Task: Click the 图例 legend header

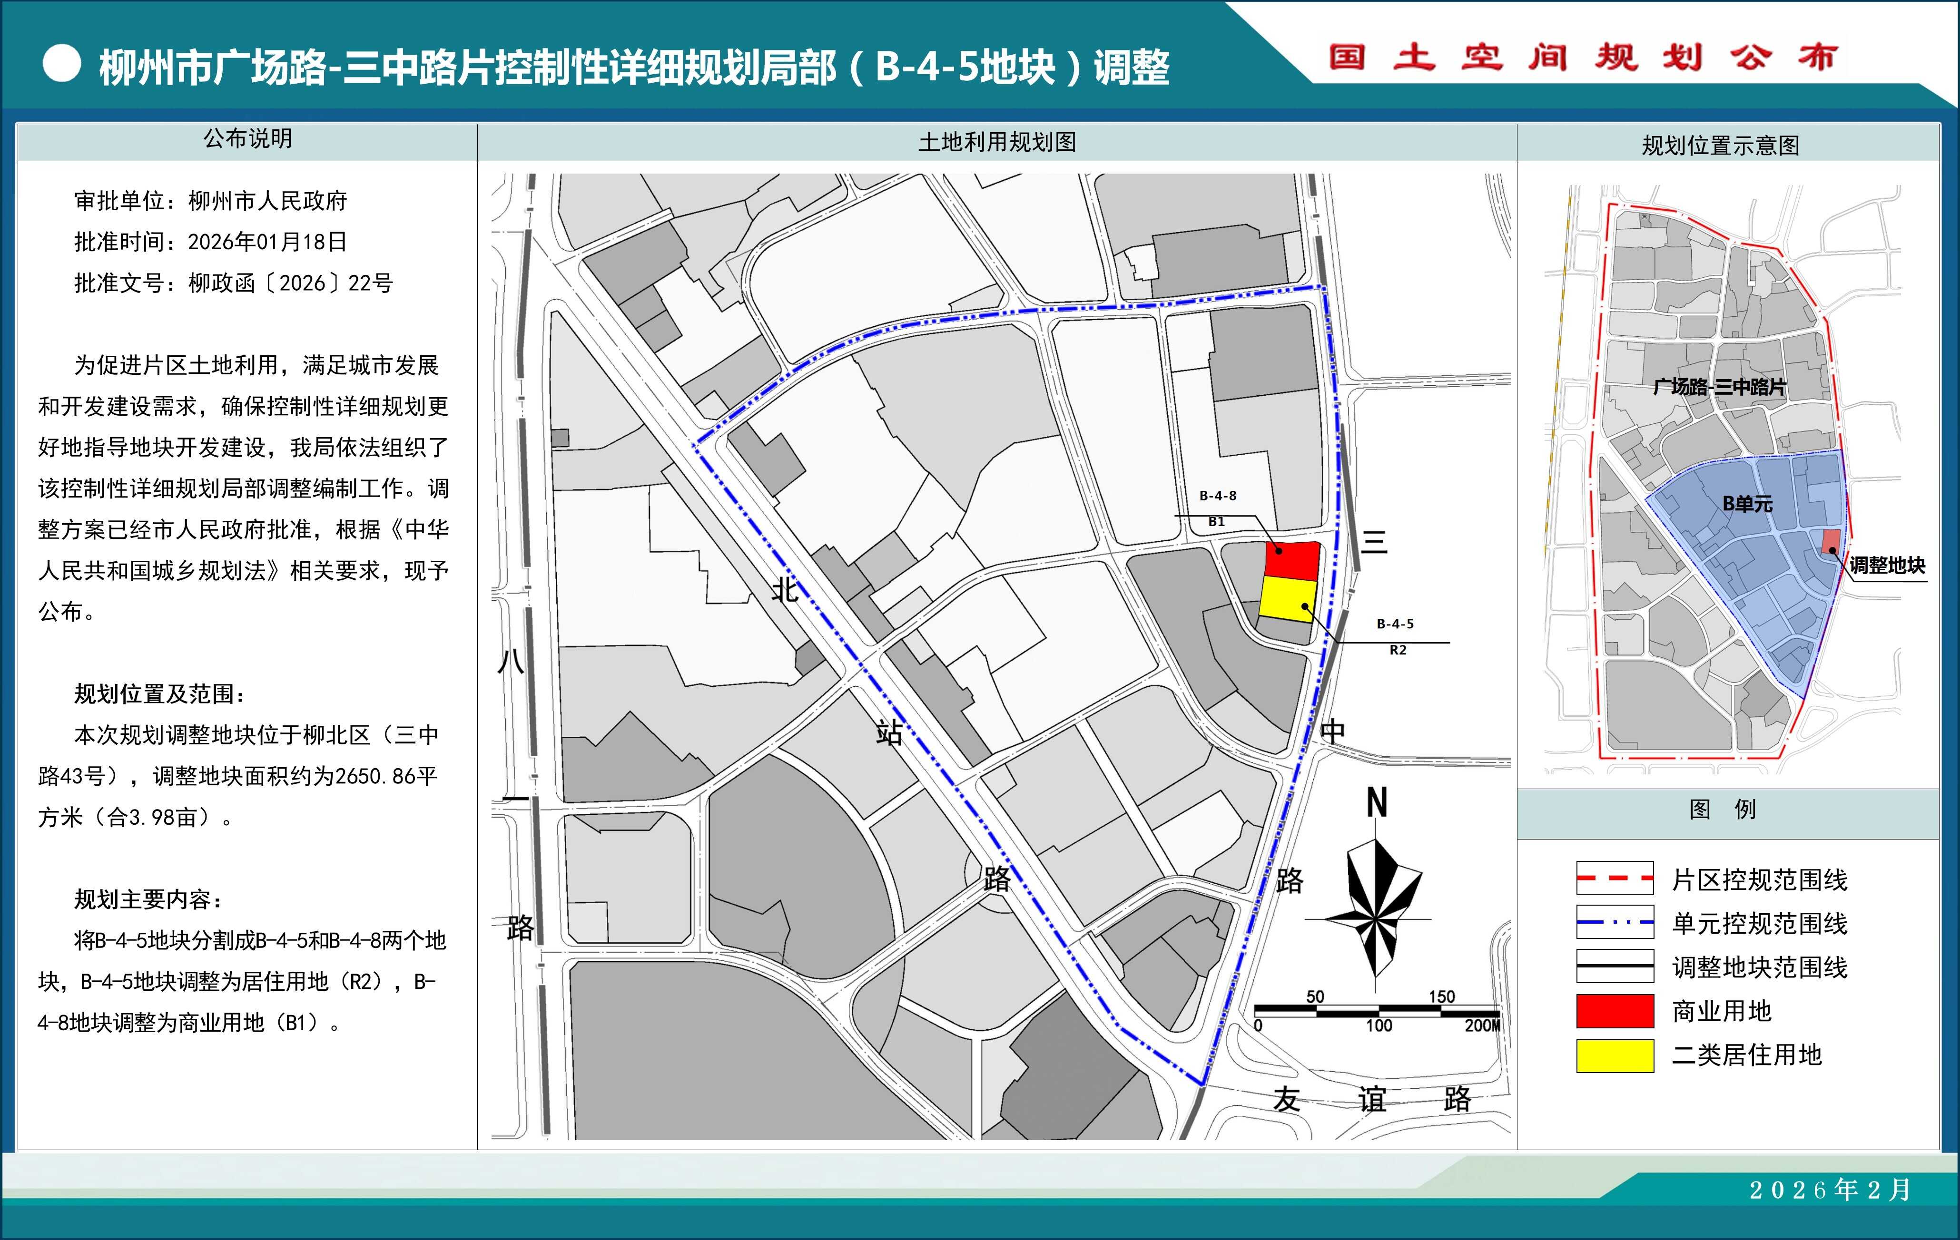Action: click(x=1722, y=810)
